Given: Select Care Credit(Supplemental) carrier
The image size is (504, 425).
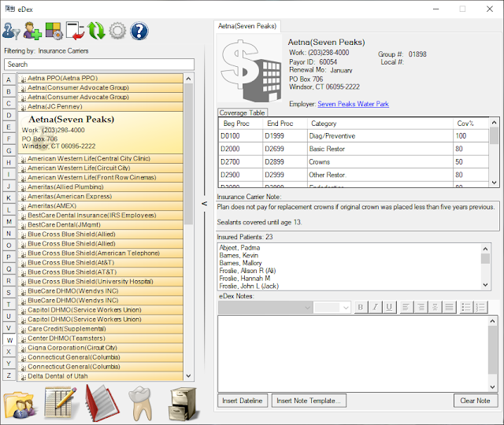Looking at the screenshot, I should (101, 329).
